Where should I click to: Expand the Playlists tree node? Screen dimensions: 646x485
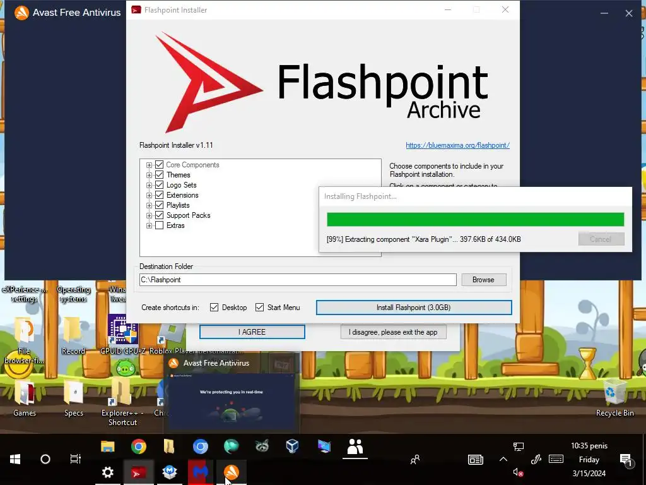pyautogui.click(x=149, y=205)
